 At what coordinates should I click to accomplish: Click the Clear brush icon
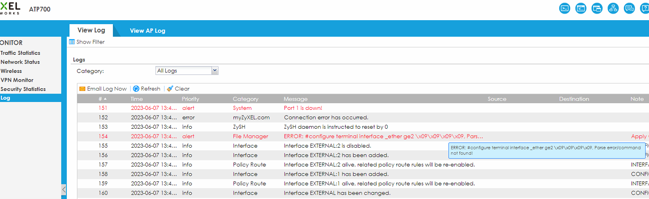170,89
